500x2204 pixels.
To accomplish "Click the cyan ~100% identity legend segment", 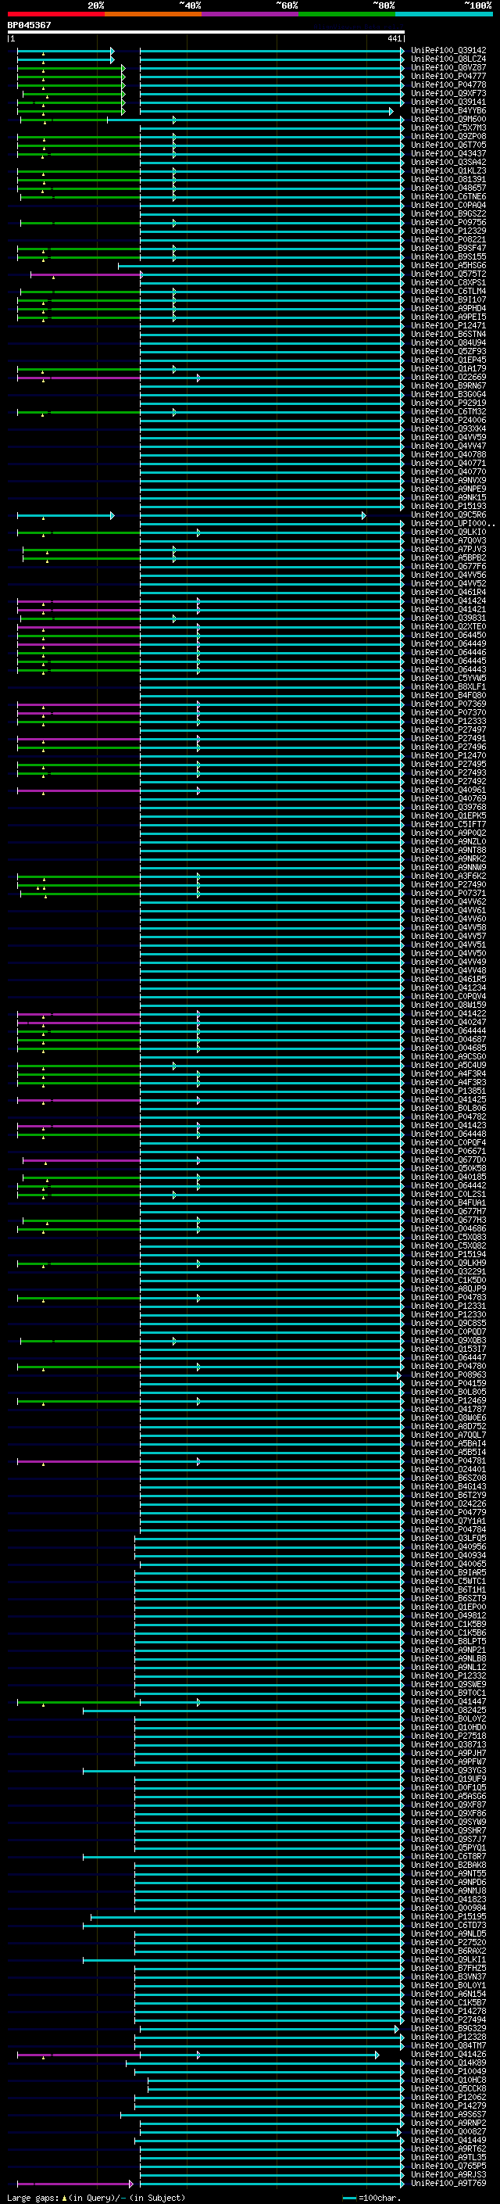I will [445, 14].
